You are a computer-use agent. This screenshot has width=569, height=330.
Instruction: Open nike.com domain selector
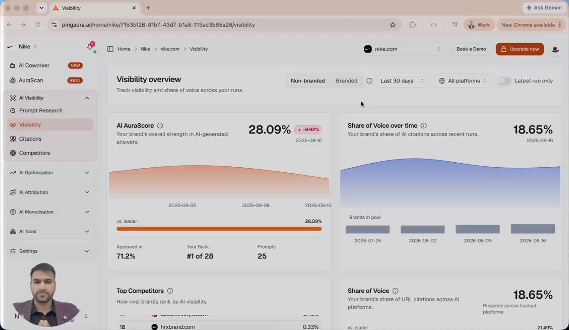coord(402,49)
